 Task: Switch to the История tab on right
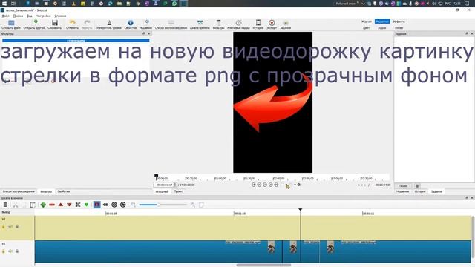(420, 191)
